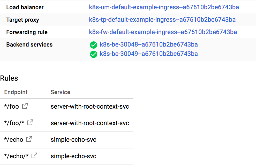256x165 pixels.
Task: Open external link icon next to */echo
Action: pos(29,139)
